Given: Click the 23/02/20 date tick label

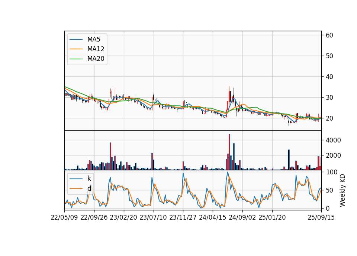Looking at the screenshot, I should click(123, 217).
